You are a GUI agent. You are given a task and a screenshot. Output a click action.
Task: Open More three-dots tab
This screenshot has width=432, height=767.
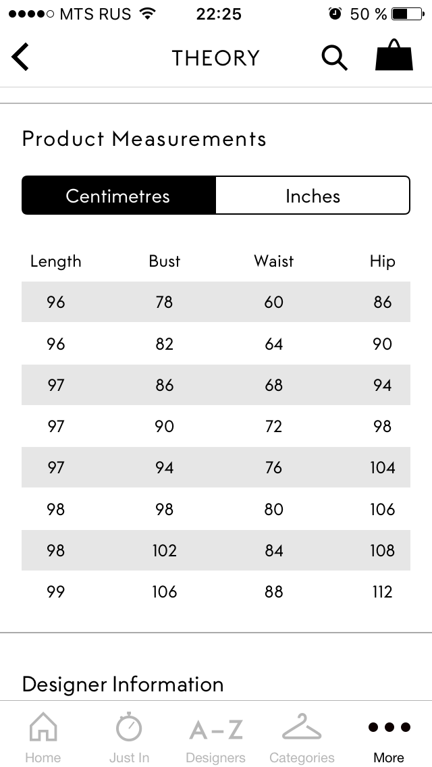(x=389, y=739)
